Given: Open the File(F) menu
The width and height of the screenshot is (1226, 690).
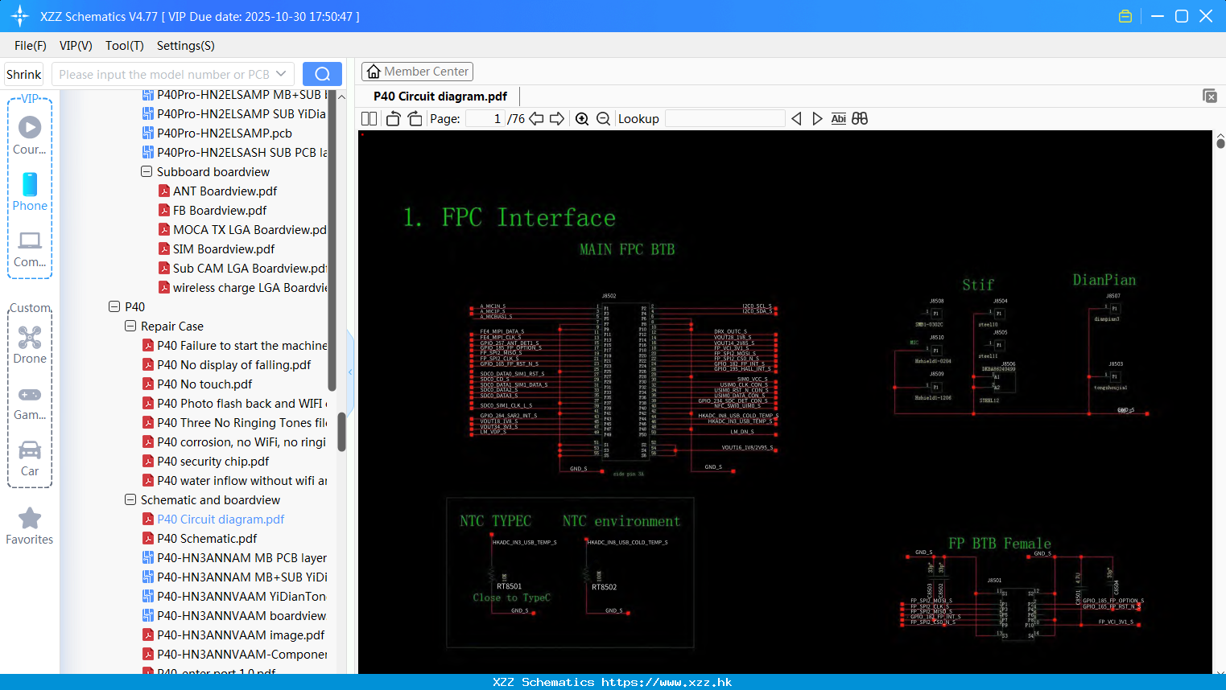Looking at the screenshot, I should [x=31, y=46].
